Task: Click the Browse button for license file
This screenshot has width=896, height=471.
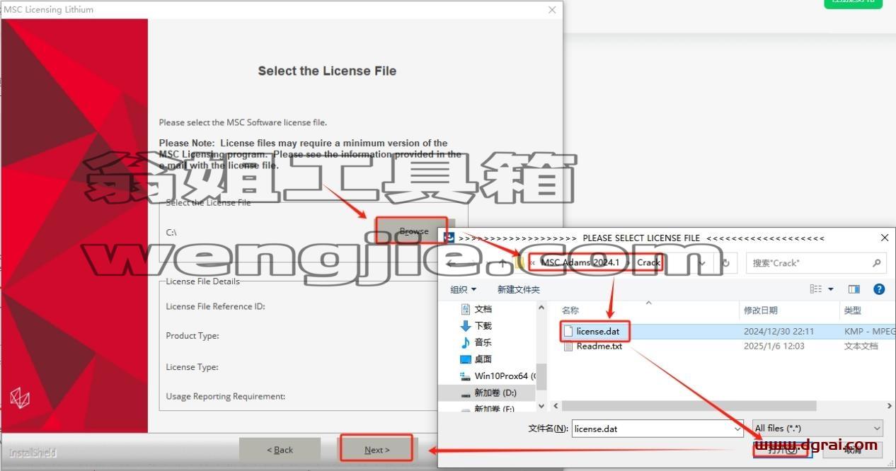Action: click(x=413, y=231)
